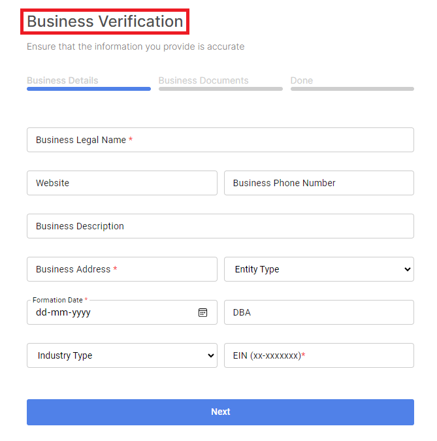Click the blue Business Details progress bar
The height and width of the screenshot is (441, 437).
pos(89,89)
